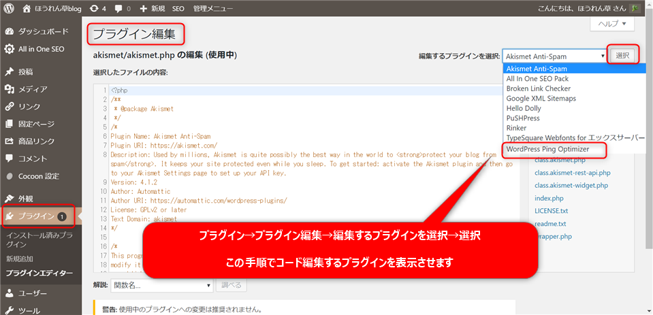
Task: Choose Broken Link Checker option
Action: pyautogui.click(x=574, y=88)
